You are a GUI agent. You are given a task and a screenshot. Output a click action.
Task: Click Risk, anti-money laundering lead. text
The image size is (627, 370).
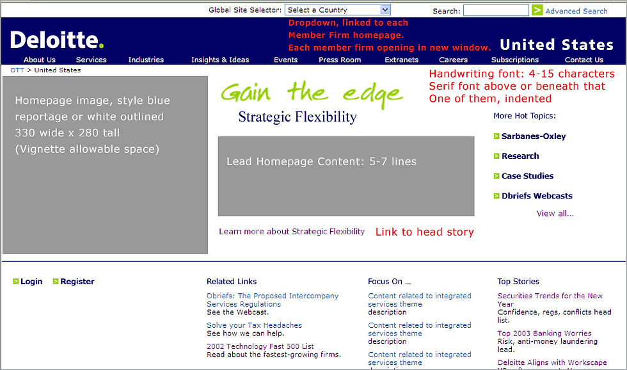point(548,345)
